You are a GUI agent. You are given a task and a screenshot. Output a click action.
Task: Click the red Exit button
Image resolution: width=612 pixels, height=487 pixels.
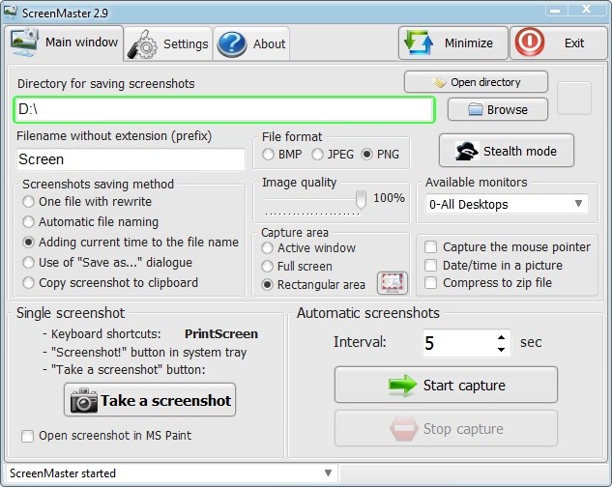(559, 43)
